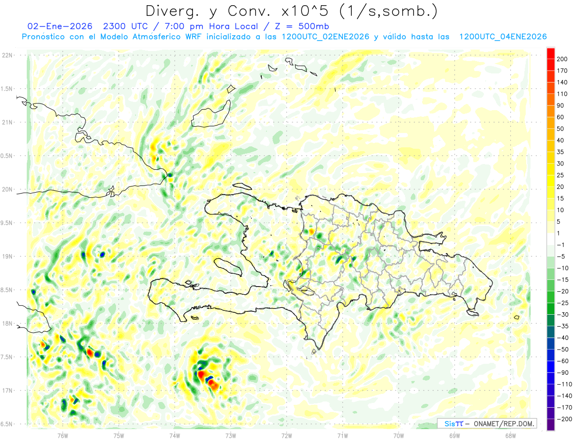Click the '20N' latitude label
The width and height of the screenshot is (573, 442).
[7, 189]
